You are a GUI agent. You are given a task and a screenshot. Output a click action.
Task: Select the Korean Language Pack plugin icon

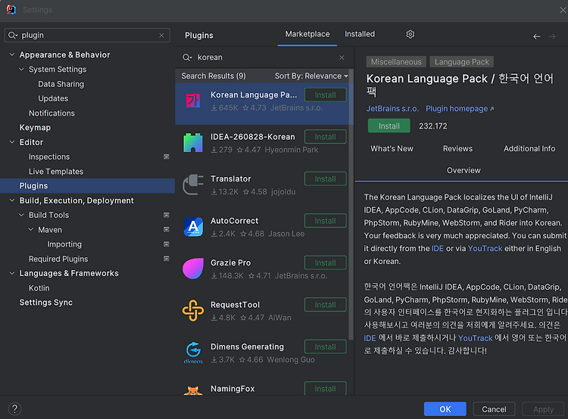193,101
